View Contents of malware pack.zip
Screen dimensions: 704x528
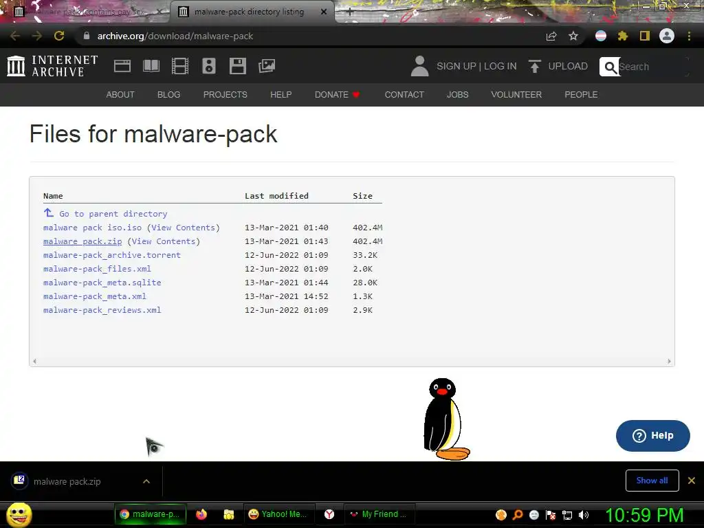164,241
